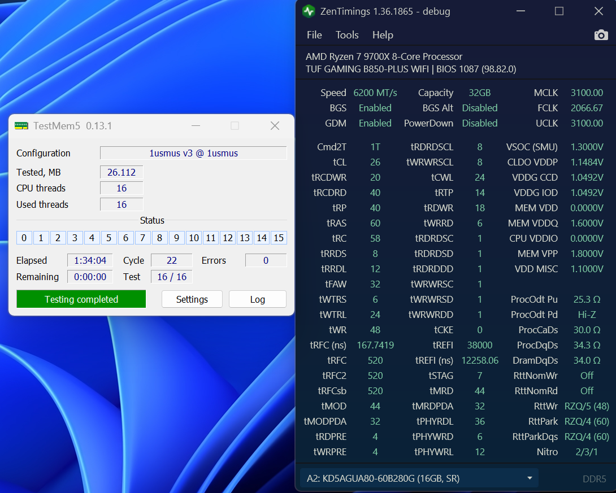Click the Cmd2T value 1T
The width and height of the screenshot is (616, 493).
375,147
